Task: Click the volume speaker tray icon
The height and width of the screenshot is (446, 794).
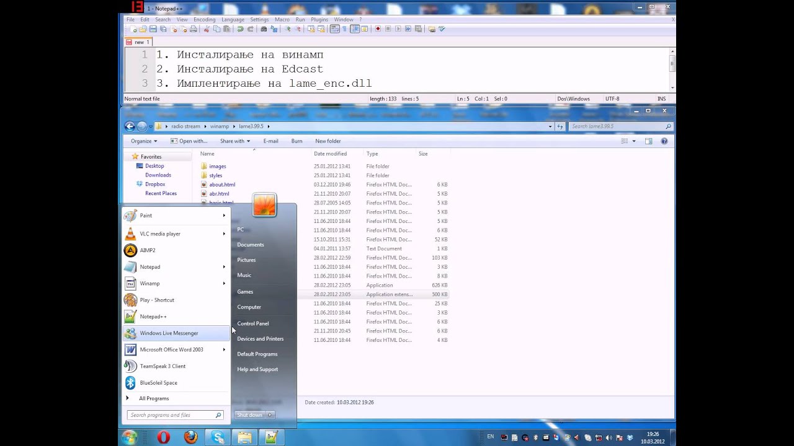Action: [x=609, y=437]
